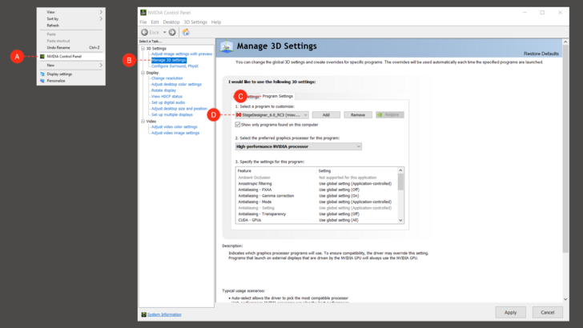Open Back history dropdown arrow

click(x=165, y=32)
